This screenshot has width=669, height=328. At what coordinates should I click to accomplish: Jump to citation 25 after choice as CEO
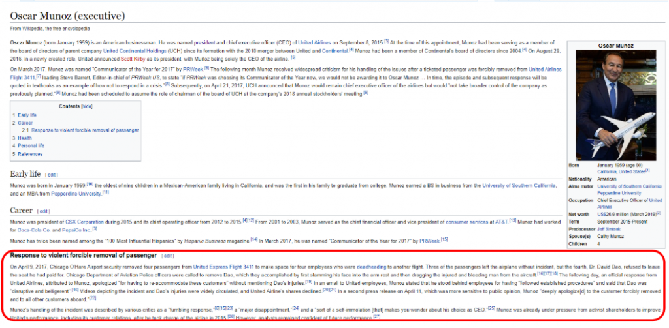[x=491, y=308]
